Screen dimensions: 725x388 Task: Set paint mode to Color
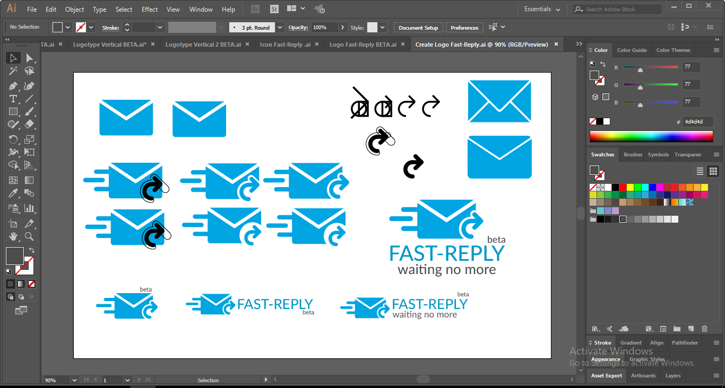pyautogui.click(x=10, y=284)
